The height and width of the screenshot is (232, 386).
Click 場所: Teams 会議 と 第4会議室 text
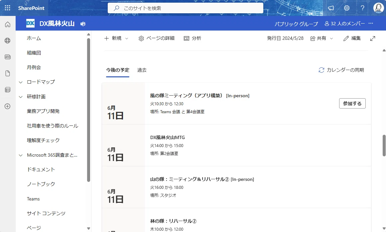[x=177, y=112]
